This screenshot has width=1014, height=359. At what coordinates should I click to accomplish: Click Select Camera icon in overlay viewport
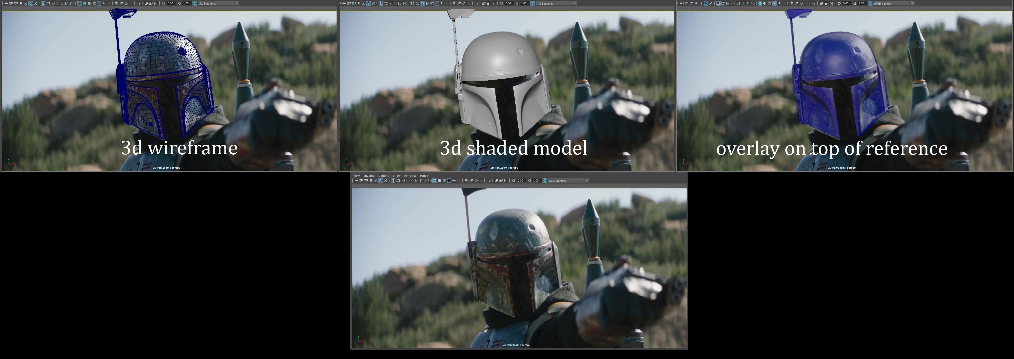pos(682,3)
